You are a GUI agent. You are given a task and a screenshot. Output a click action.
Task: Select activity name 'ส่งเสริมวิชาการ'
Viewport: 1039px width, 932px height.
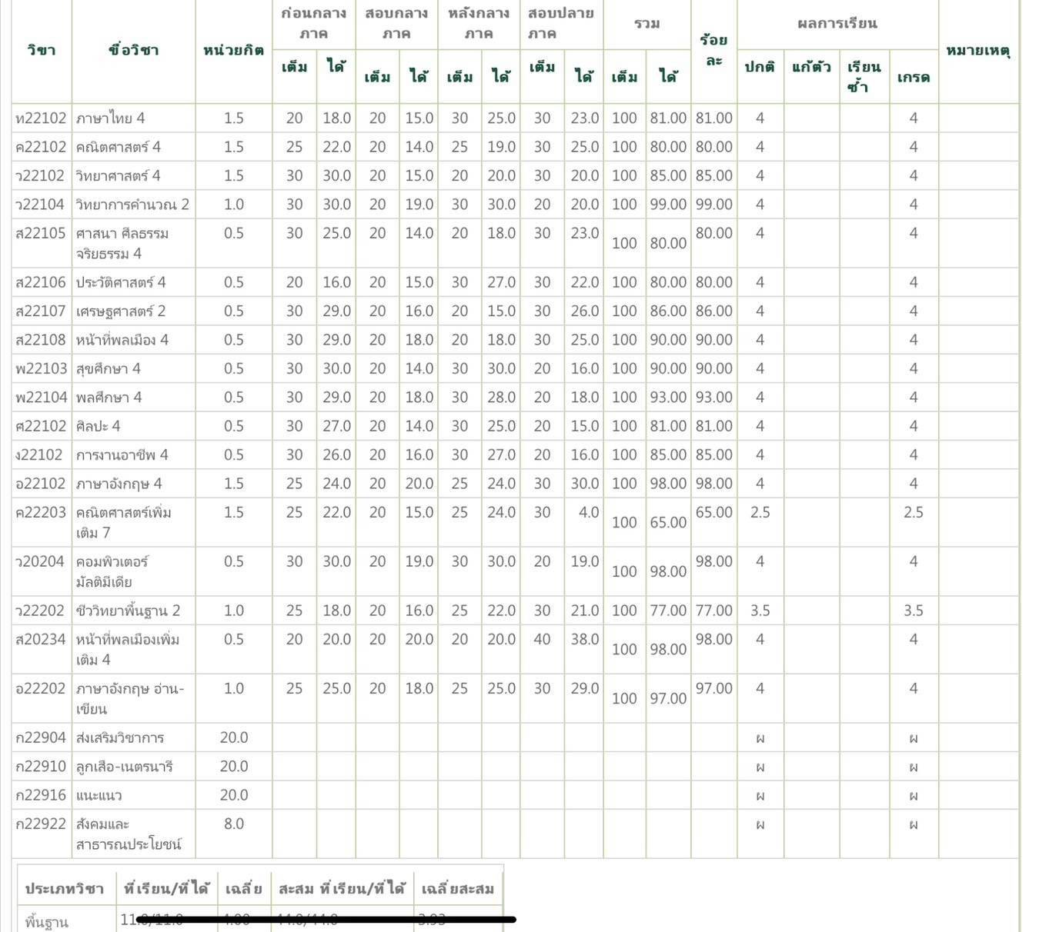120,737
